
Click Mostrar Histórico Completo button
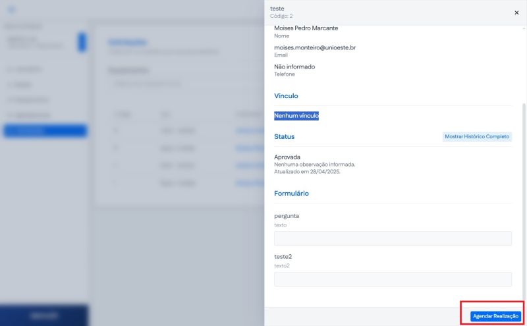click(477, 137)
